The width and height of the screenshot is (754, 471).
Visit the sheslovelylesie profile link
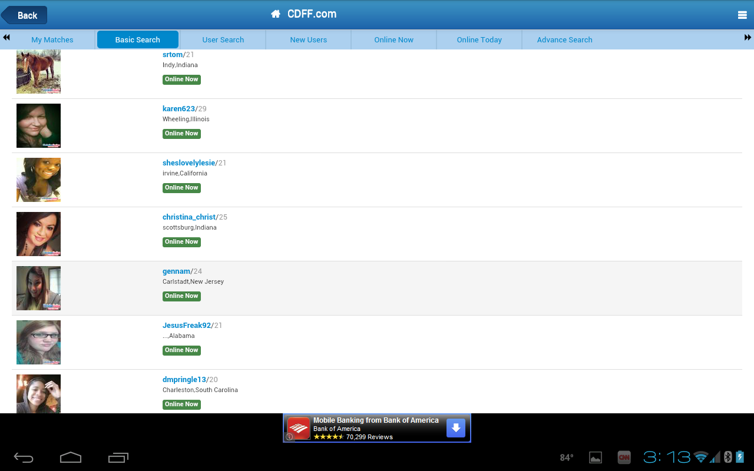[x=189, y=163]
